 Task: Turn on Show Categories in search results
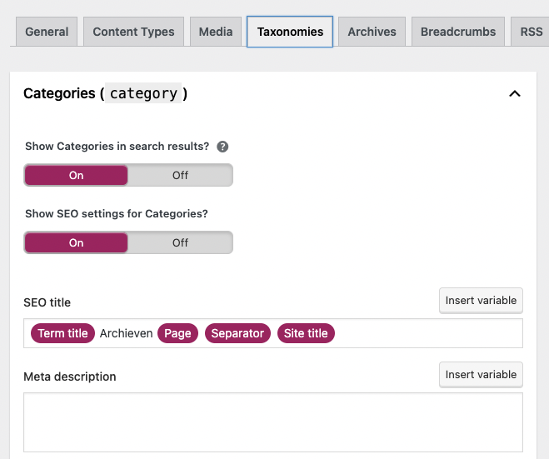tap(77, 175)
